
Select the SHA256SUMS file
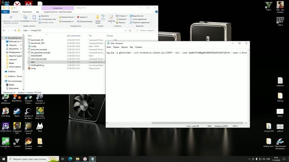[x=36, y=56]
